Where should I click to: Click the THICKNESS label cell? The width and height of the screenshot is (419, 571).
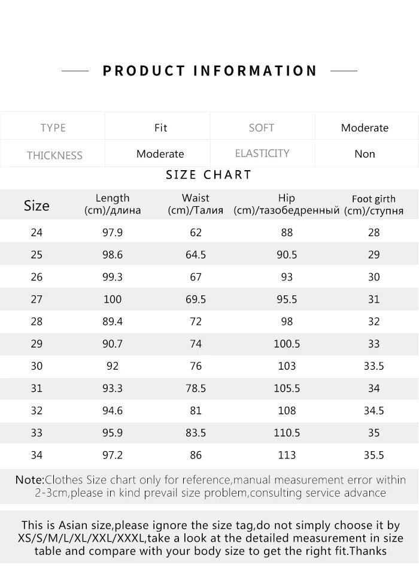[54, 155]
